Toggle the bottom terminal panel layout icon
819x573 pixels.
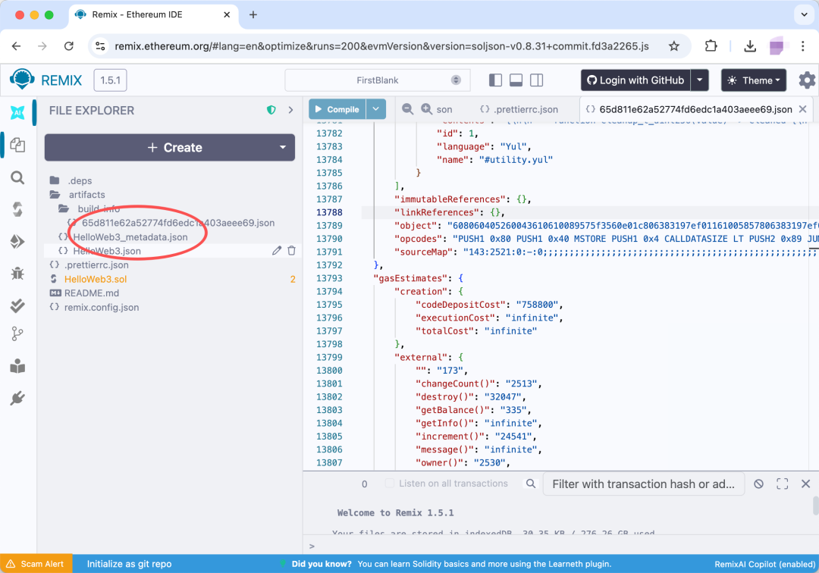[x=516, y=80]
